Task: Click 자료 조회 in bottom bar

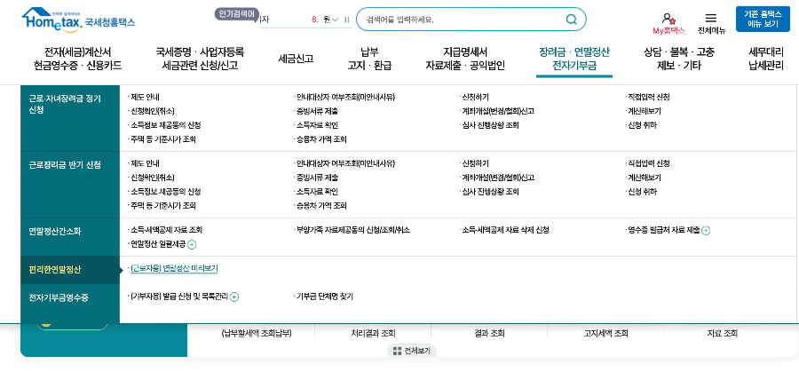Action: [x=722, y=334]
